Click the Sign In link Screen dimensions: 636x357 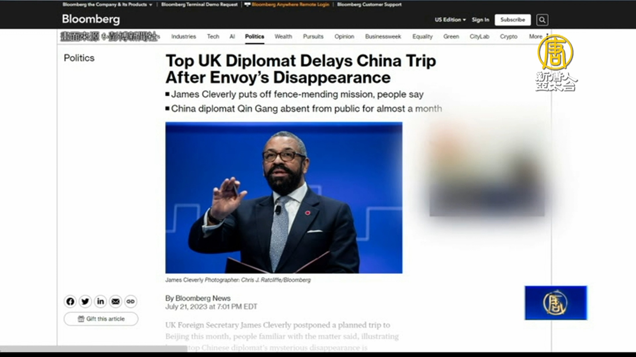coord(480,20)
